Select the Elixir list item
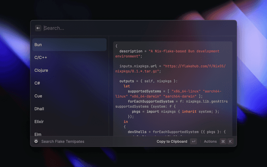 pyautogui.click(x=70, y=121)
